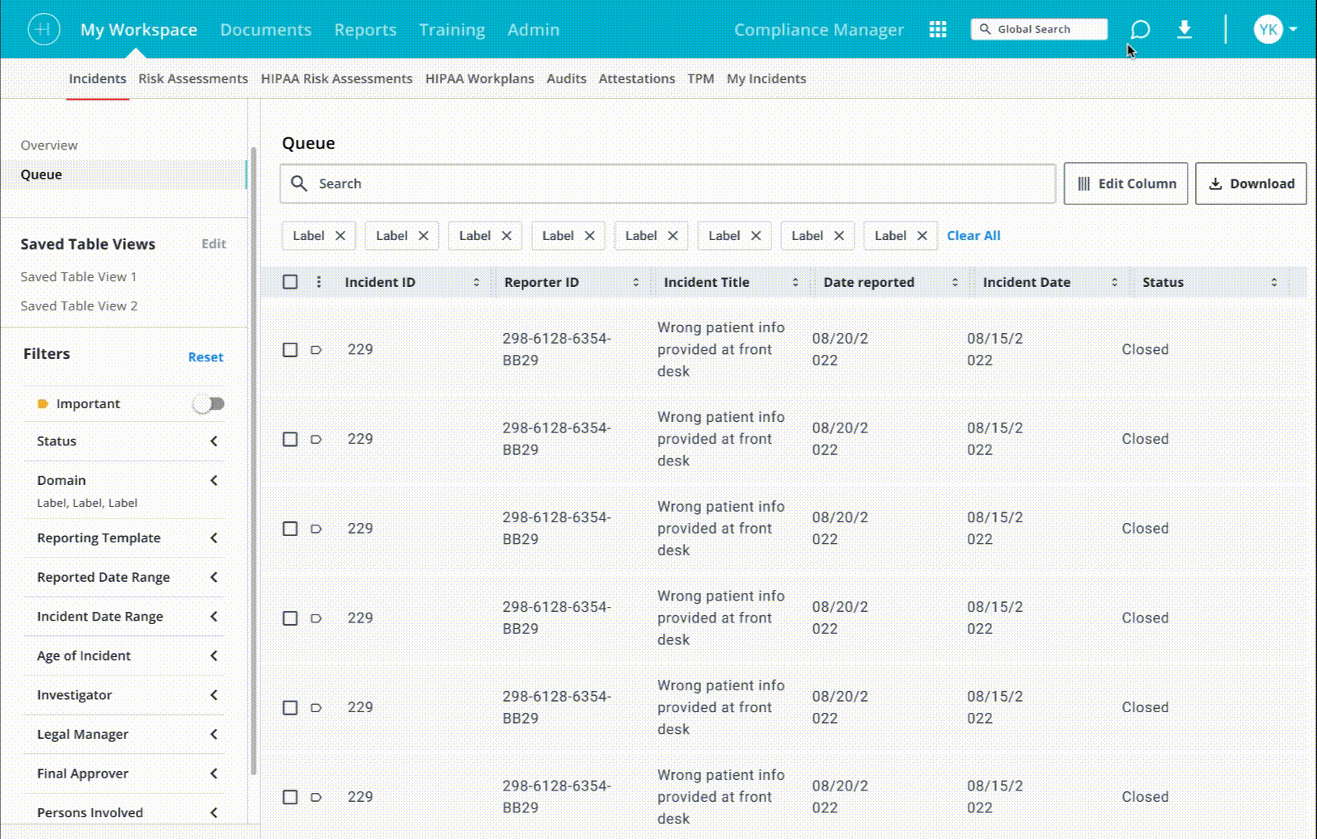The width and height of the screenshot is (1317, 839).
Task: Remove the third Label filter chip
Action: pyautogui.click(x=507, y=236)
